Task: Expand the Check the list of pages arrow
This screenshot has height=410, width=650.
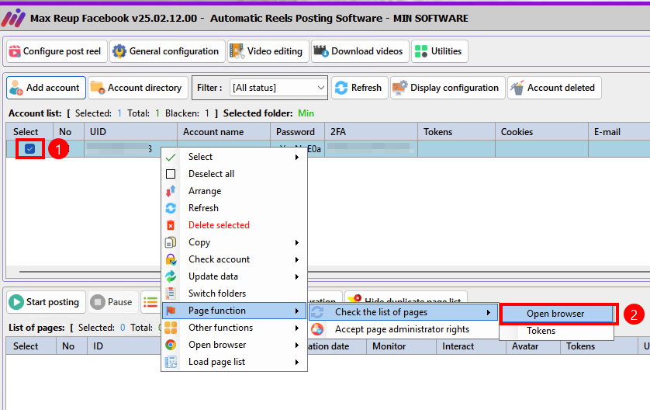Action: (x=489, y=312)
